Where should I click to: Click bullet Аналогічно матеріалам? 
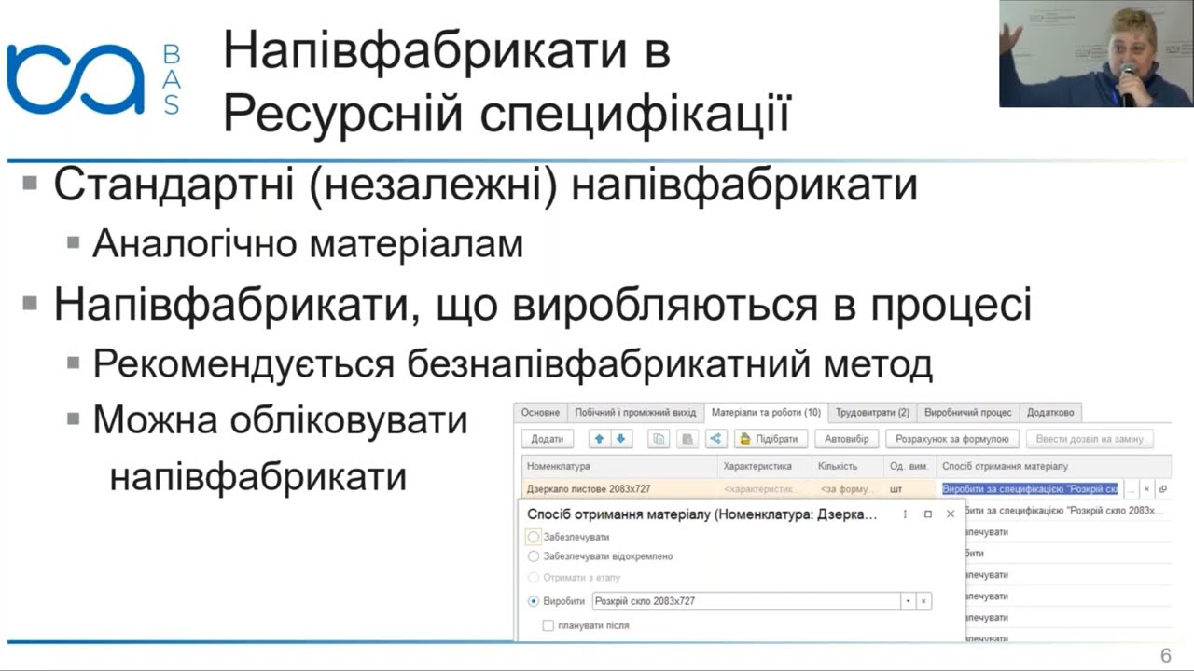coord(308,244)
